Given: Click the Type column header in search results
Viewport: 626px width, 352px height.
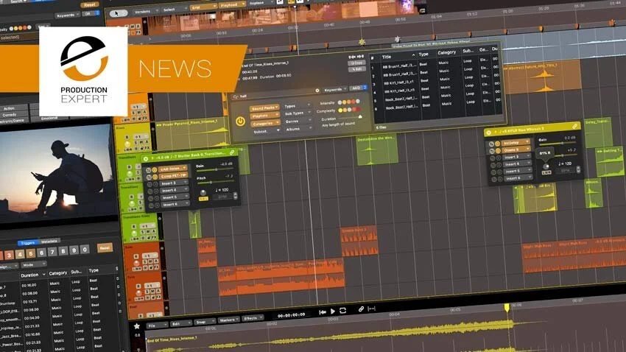Looking at the screenshot, I should (x=423, y=54).
